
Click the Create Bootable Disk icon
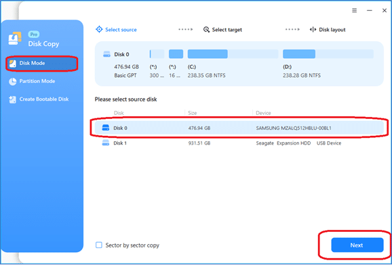[x=12, y=99]
